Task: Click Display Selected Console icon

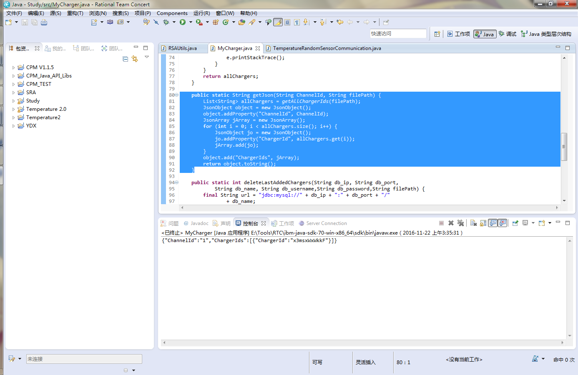Action: pyautogui.click(x=525, y=223)
